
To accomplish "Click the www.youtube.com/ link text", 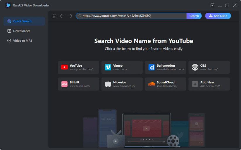I will pyautogui.click(x=81, y=69).
